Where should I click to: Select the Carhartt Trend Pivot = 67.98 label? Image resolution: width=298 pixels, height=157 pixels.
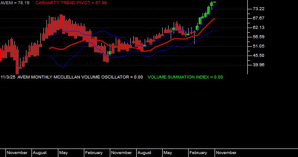tap(71, 3)
